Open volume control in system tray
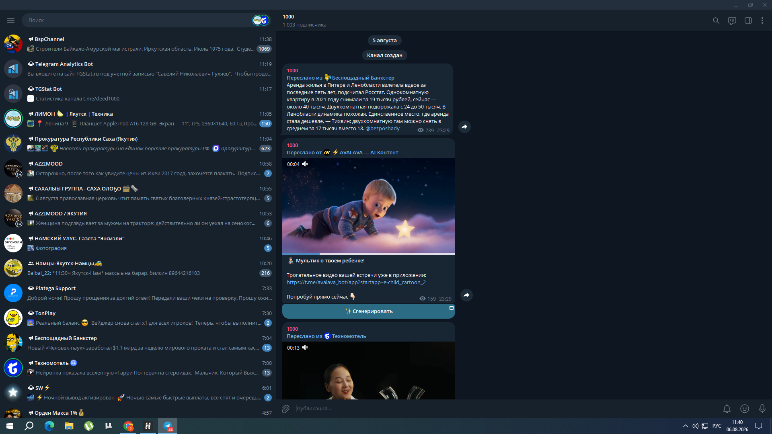Screen dimensions: 772x434 point(695,426)
